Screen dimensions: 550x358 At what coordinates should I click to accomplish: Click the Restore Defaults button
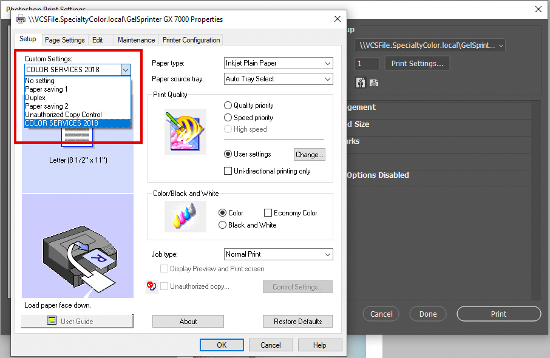[x=297, y=322]
